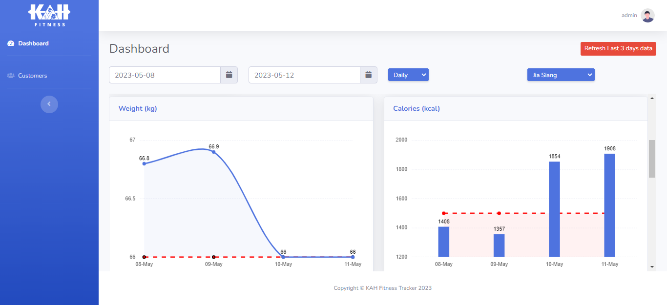Open the start date calendar picker
This screenshot has height=305, width=667.
(x=229, y=75)
